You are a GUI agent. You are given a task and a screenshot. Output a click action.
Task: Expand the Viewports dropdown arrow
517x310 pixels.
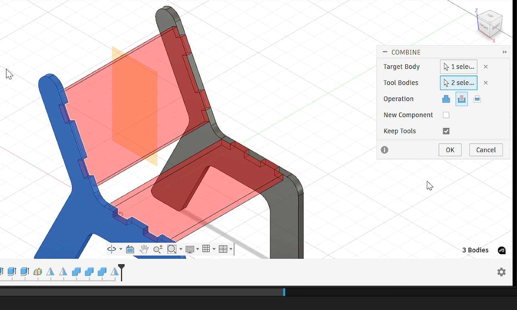[231, 249]
